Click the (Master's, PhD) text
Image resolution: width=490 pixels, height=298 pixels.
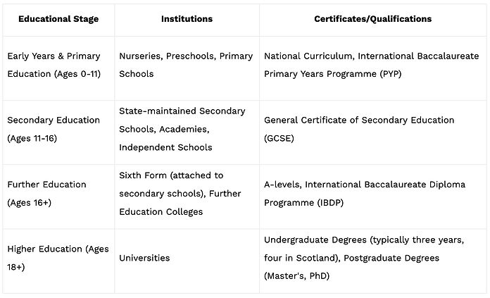[296, 276]
